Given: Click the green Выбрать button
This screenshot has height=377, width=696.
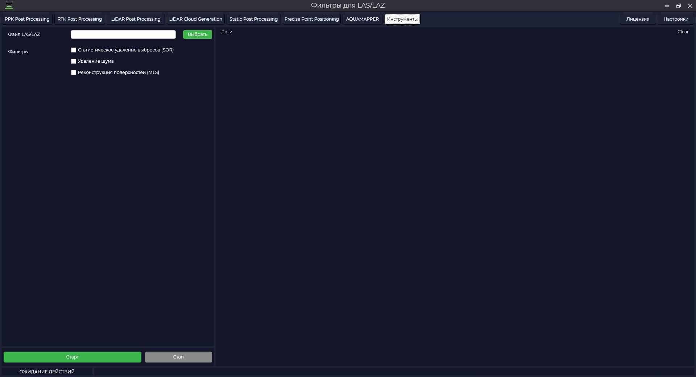Looking at the screenshot, I should [198, 34].
